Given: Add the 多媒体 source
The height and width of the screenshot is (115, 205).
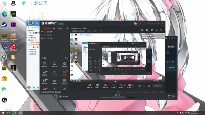Looking at the screenshot, I should (x=114, y=86).
